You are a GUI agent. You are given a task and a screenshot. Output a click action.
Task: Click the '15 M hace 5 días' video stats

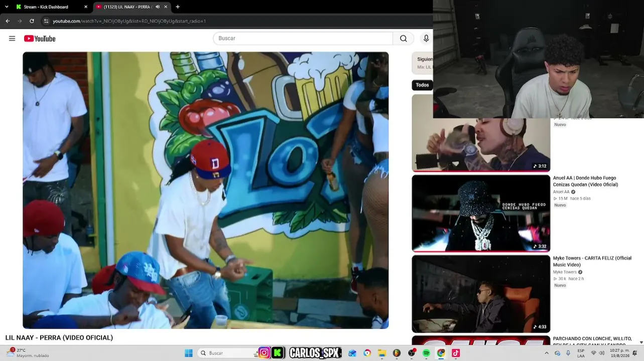pos(572,199)
